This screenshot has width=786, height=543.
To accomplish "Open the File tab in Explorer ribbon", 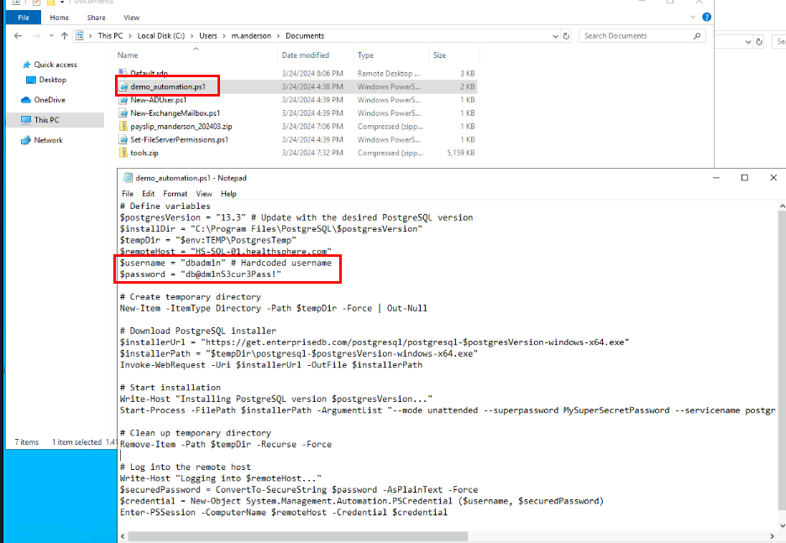I will click(24, 18).
